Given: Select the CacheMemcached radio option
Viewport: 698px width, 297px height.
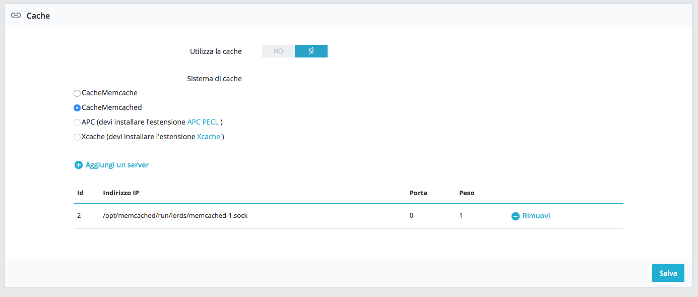Looking at the screenshot, I should coord(77,107).
